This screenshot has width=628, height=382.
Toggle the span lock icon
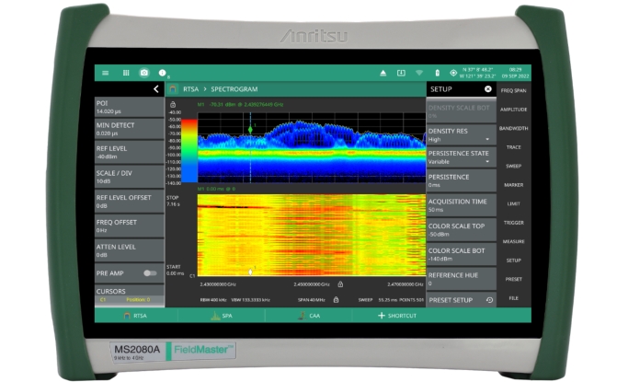point(335,300)
